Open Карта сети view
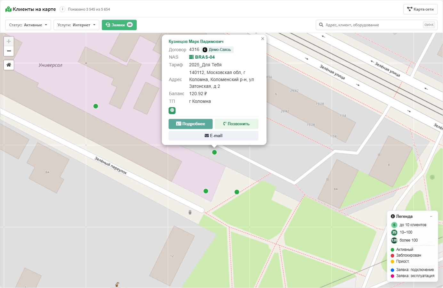 [420, 9]
